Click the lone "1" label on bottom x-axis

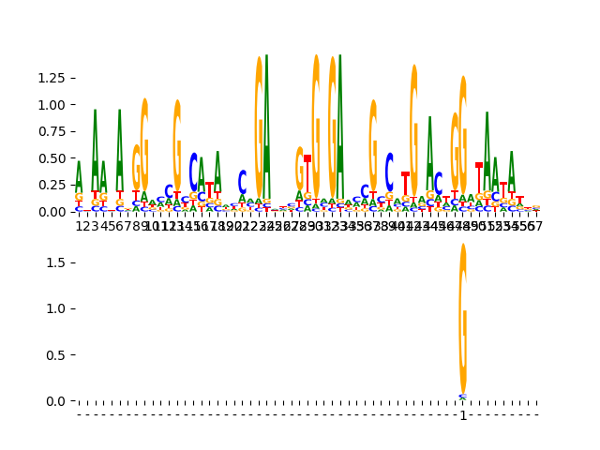(463, 415)
